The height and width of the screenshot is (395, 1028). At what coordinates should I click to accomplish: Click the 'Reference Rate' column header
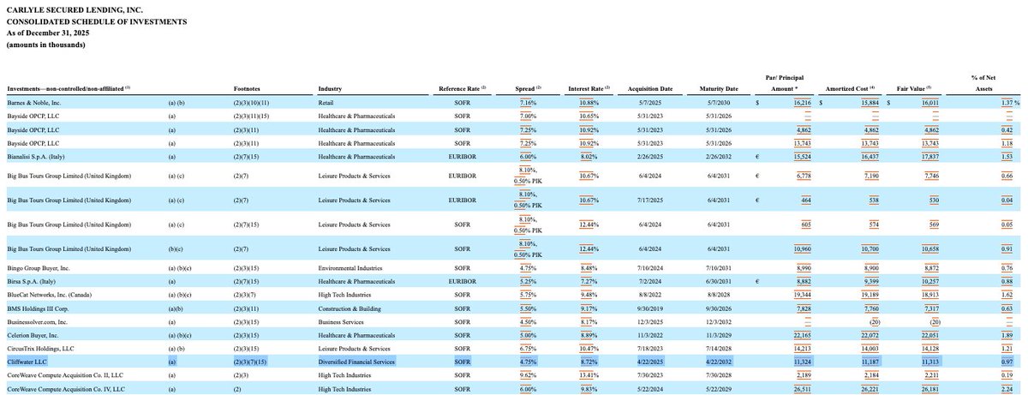(x=463, y=89)
